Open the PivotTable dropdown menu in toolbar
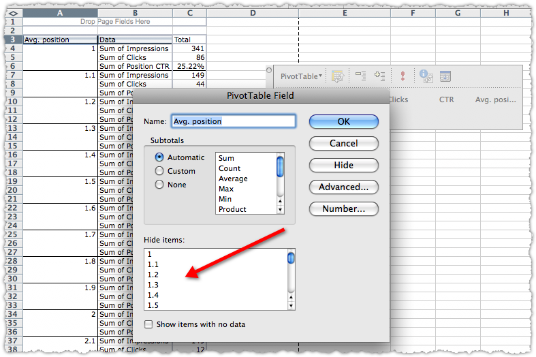The width and height of the screenshot is (536, 357). click(301, 76)
